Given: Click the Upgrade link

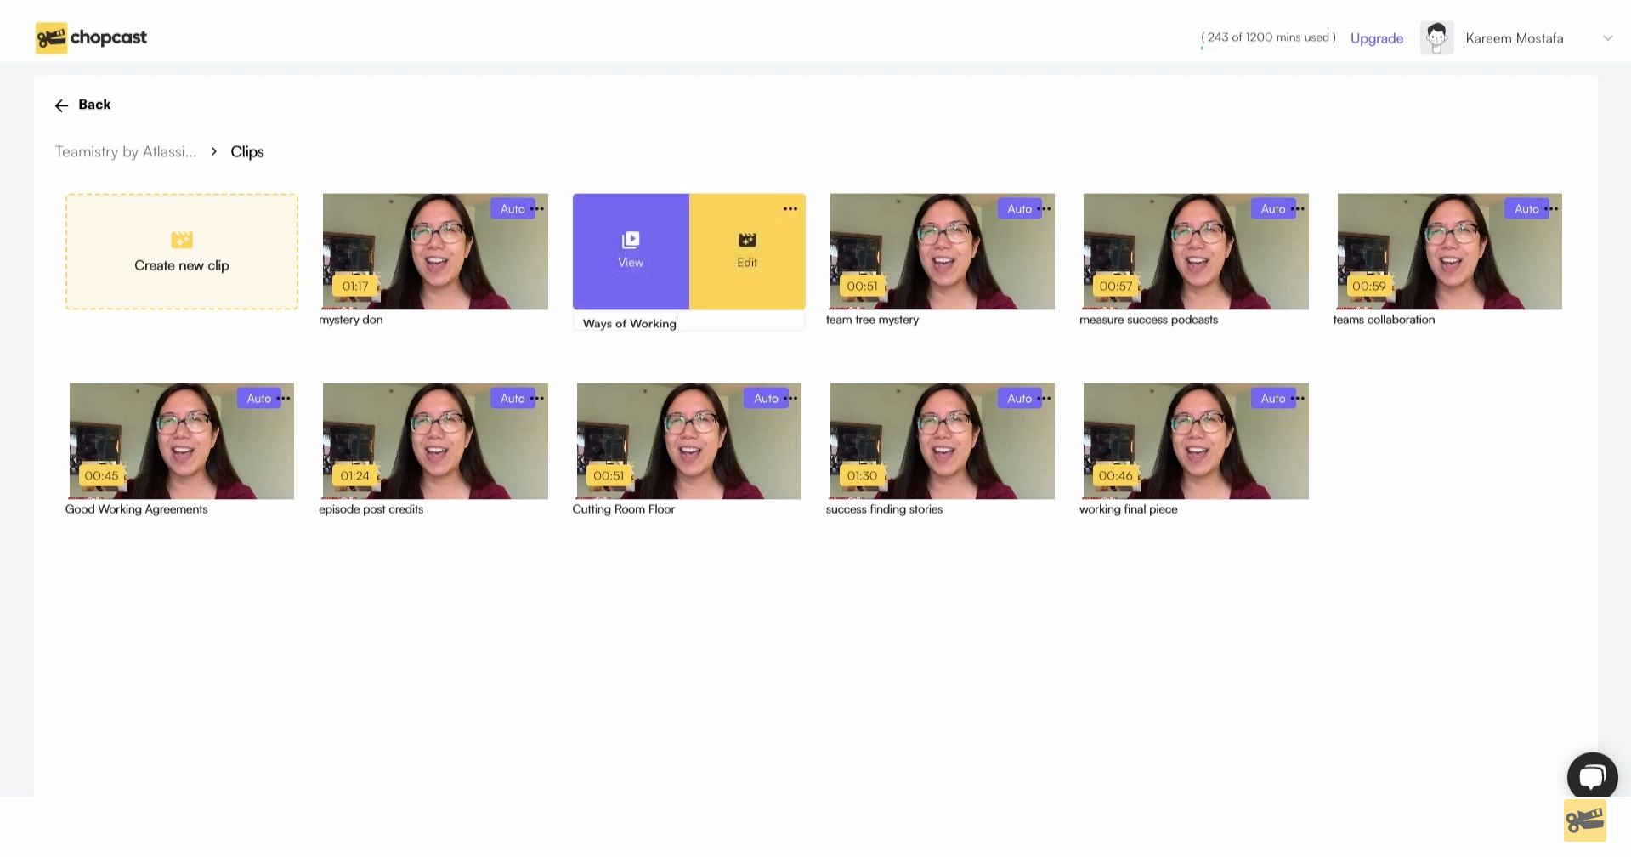Looking at the screenshot, I should pyautogui.click(x=1377, y=38).
